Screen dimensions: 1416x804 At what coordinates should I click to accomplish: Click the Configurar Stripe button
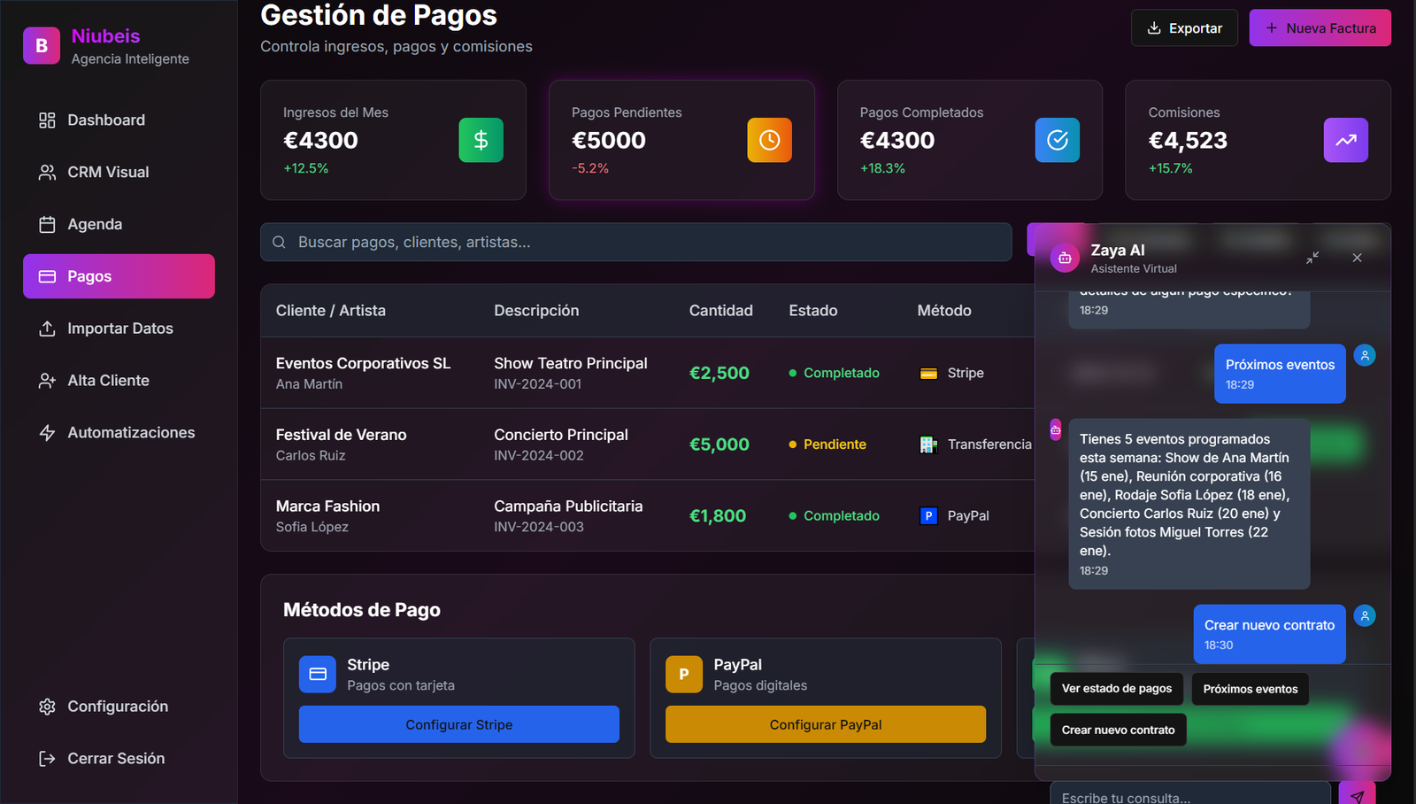tap(458, 724)
